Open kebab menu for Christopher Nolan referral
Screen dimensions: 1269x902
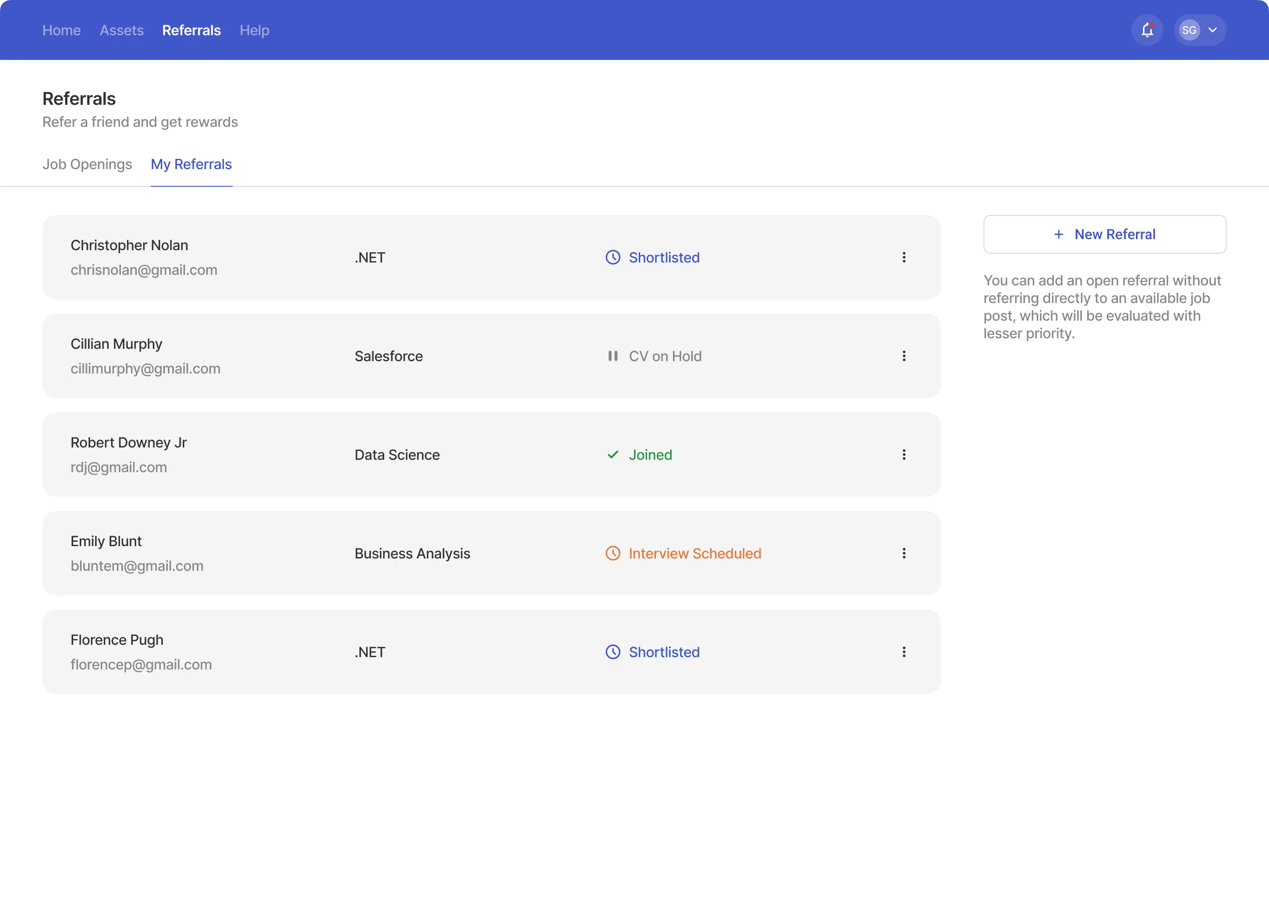click(904, 257)
